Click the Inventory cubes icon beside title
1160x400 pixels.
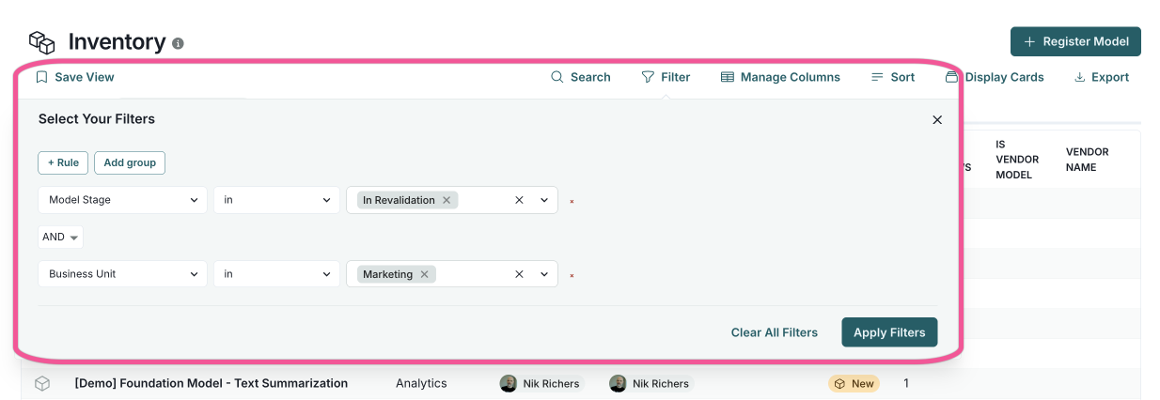42,42
